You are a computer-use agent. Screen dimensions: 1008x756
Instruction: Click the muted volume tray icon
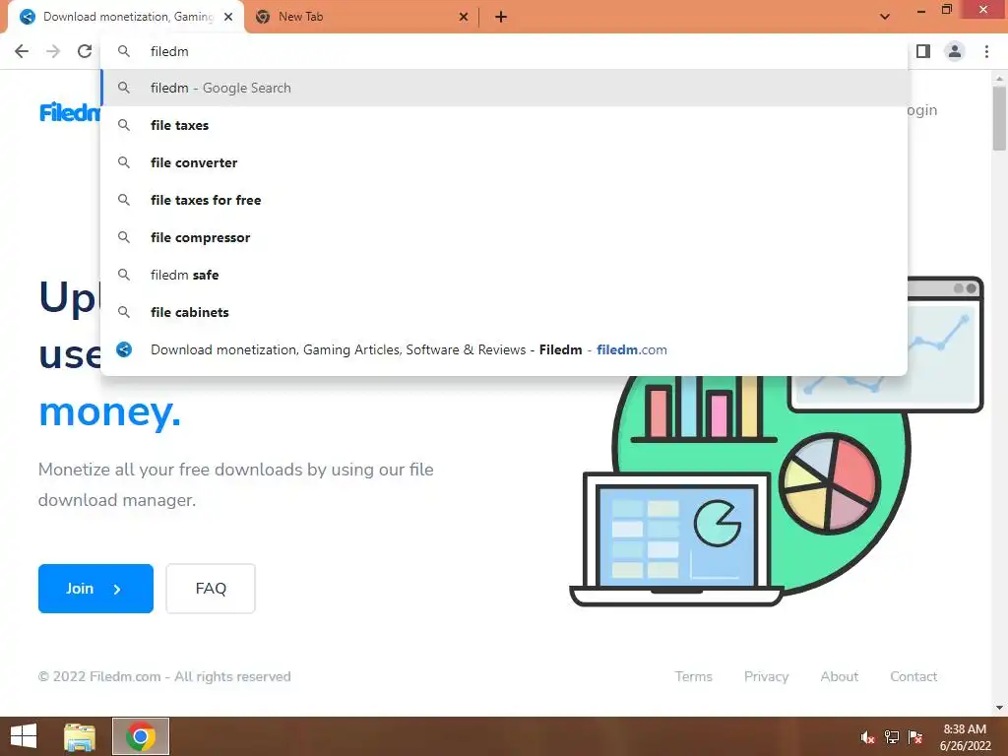tap(867, 737)
